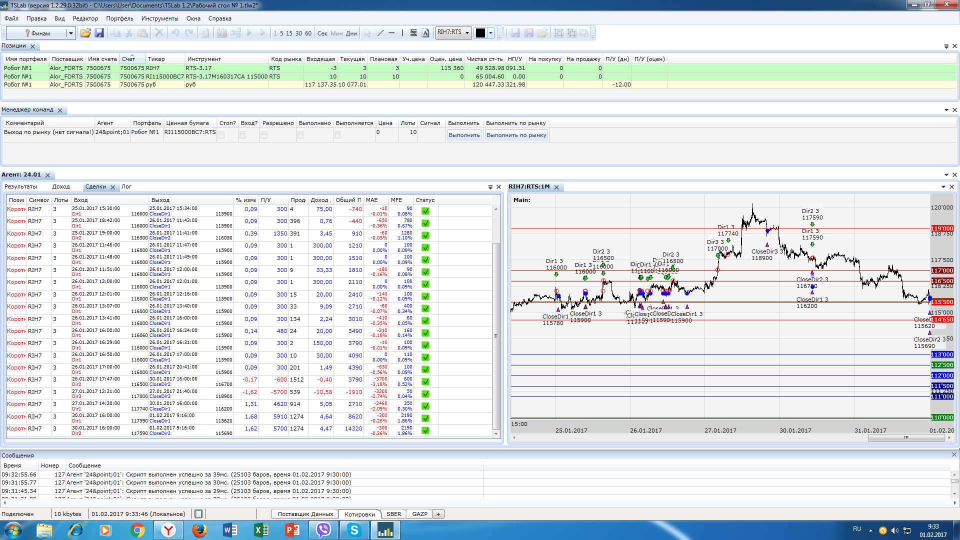Open Viber from the taskbar

323,530
